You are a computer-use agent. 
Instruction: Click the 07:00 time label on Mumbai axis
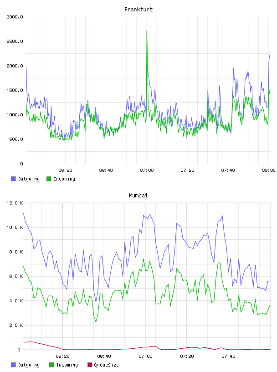146,356
